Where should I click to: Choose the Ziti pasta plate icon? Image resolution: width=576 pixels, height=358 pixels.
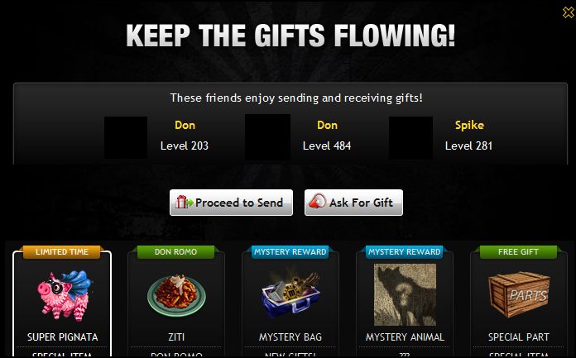tap(176, 296)
